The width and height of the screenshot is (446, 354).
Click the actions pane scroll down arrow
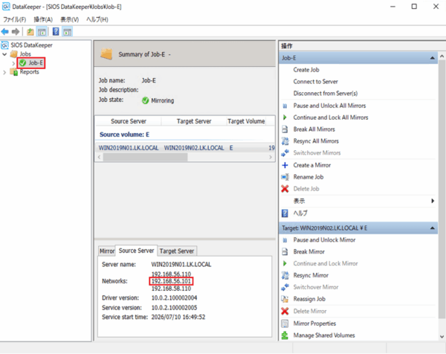pyautogui.click(x=442, y=337)
